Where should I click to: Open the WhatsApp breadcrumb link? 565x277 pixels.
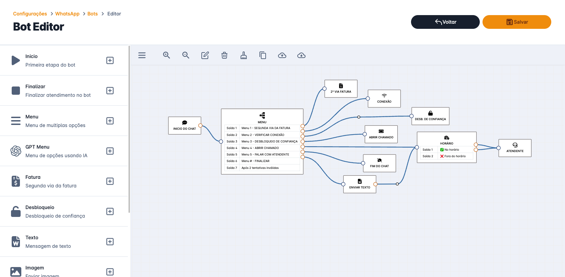pyautogui.click(x=67, y=14)
